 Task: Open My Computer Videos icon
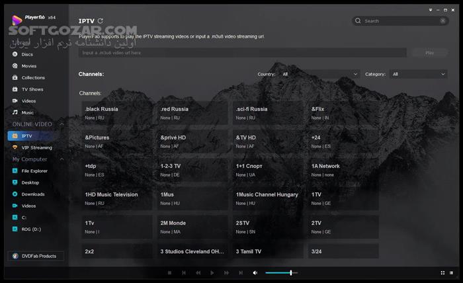pos(15,206)
